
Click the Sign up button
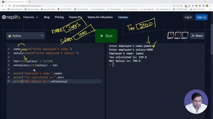pos(201,17)
